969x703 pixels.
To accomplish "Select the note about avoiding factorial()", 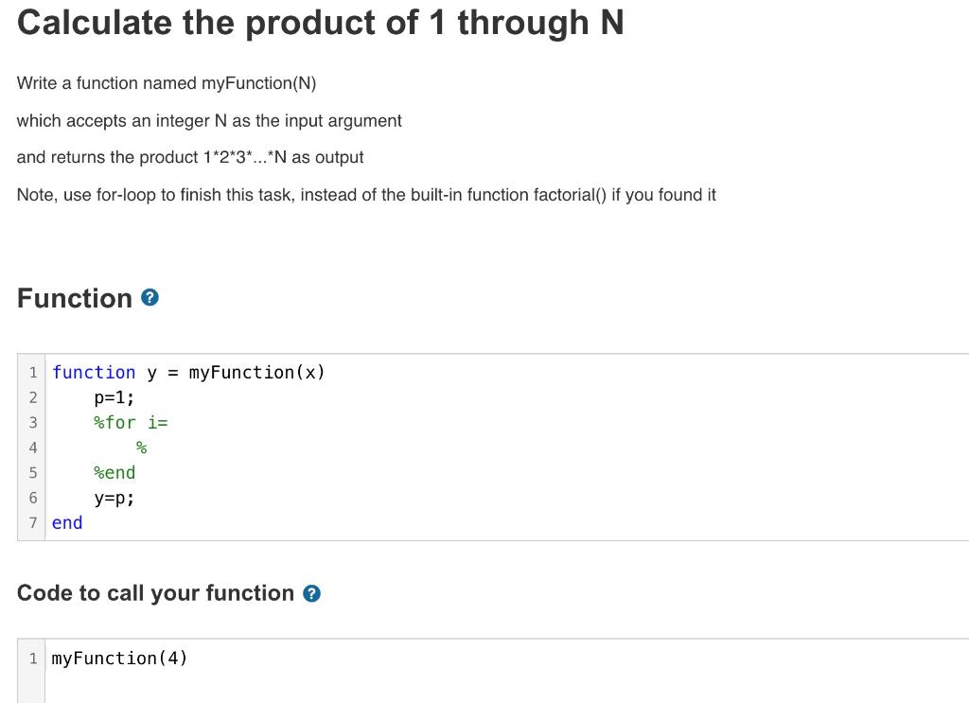I will click(x=366, y=195).
